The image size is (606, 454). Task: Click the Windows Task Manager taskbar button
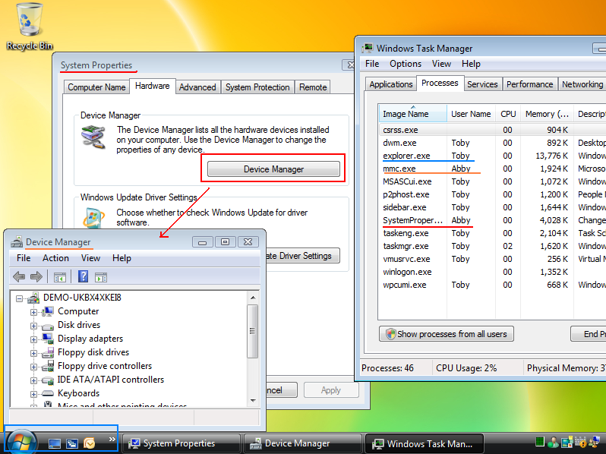coord(424,443)
